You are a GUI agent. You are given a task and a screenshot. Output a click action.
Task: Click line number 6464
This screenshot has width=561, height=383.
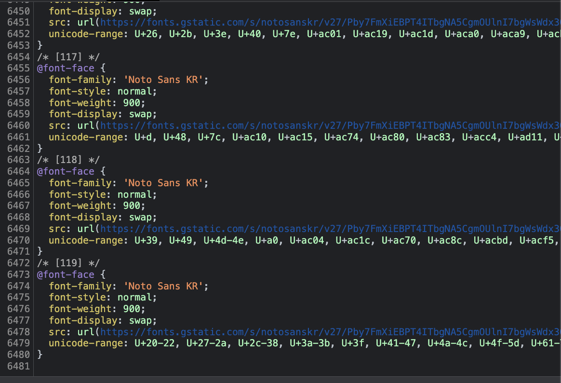pyautogui.click(x=18, y=171)
